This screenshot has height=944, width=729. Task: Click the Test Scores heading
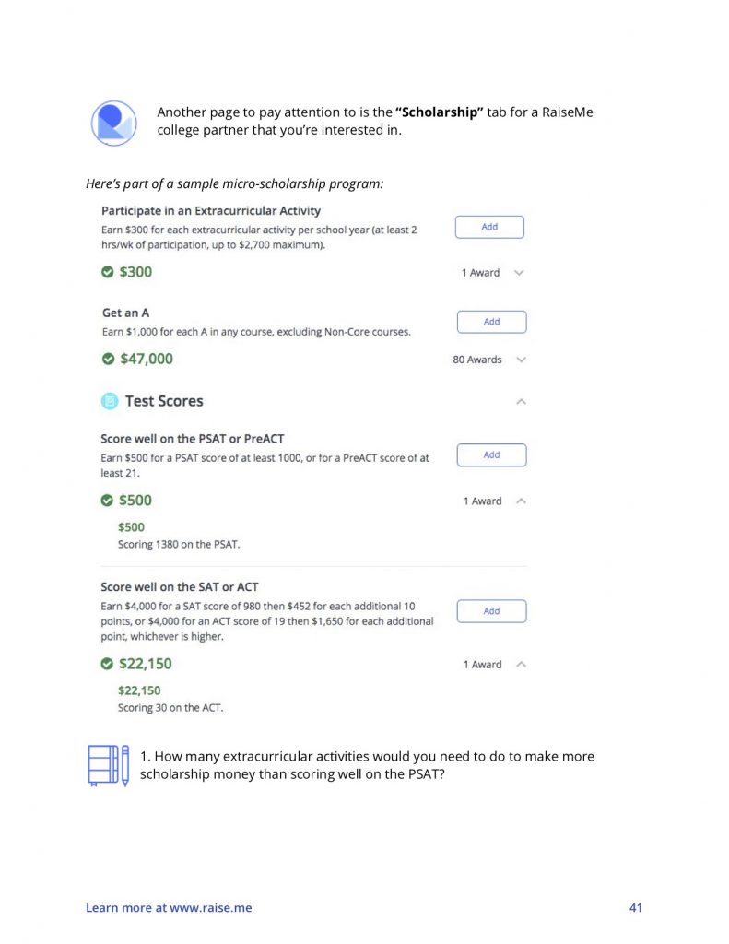click(164, 401)
